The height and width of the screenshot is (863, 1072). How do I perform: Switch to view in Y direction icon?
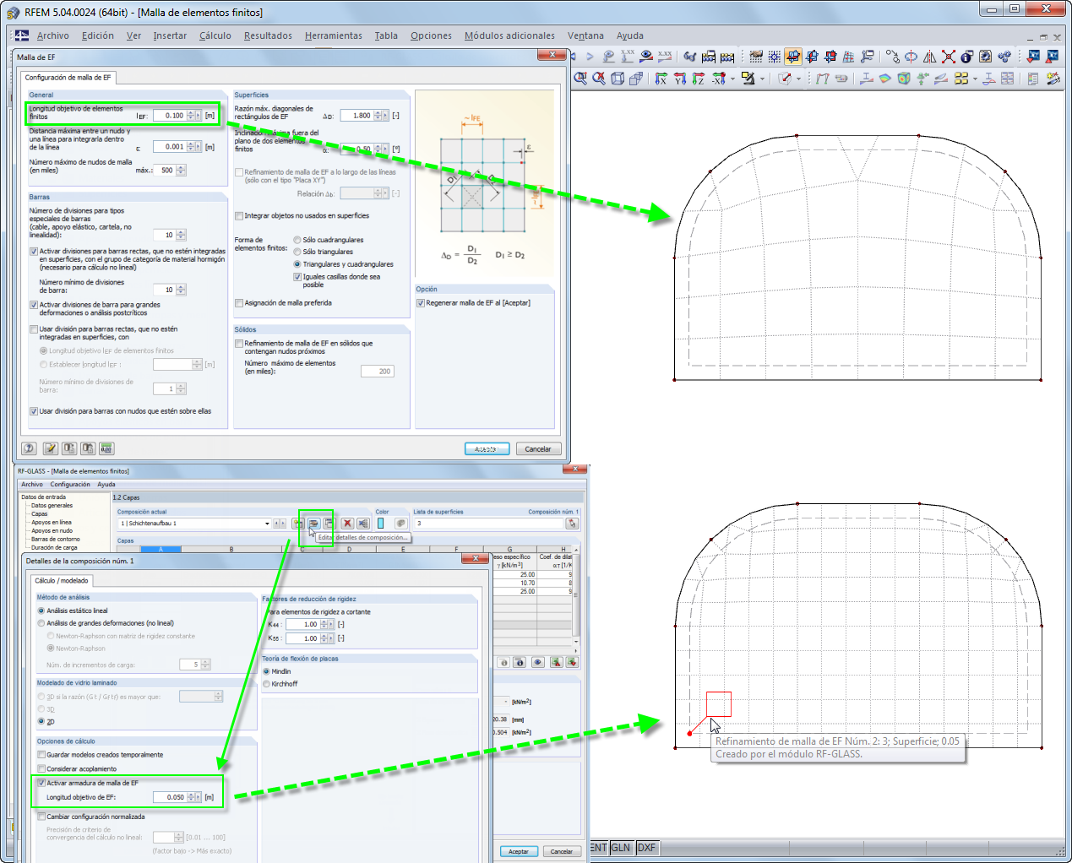coord(679,79)
